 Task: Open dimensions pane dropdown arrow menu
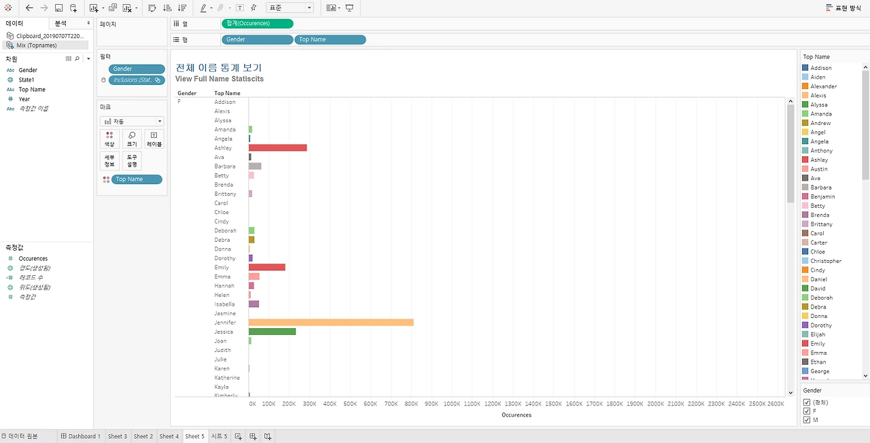tap(88, 59)
